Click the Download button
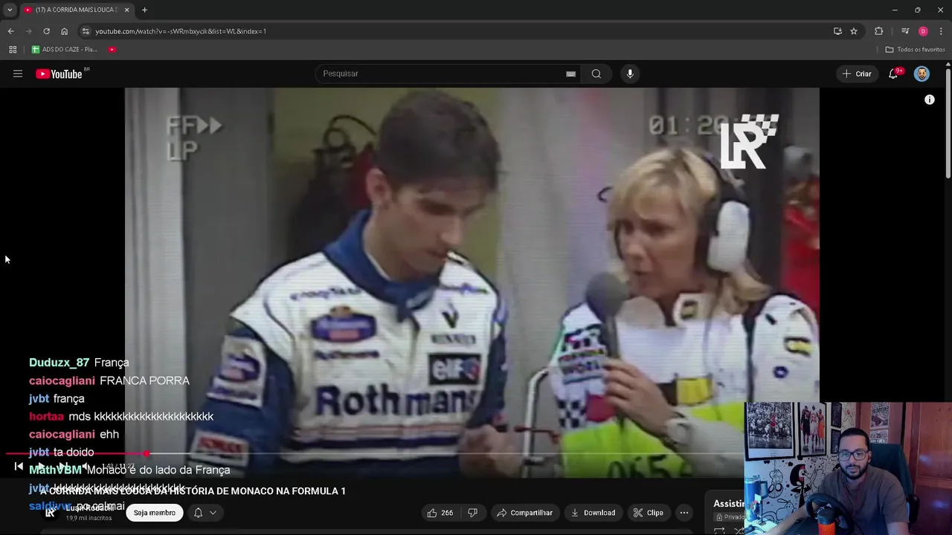The image size is (952, 535). click(x=593, y=513)
